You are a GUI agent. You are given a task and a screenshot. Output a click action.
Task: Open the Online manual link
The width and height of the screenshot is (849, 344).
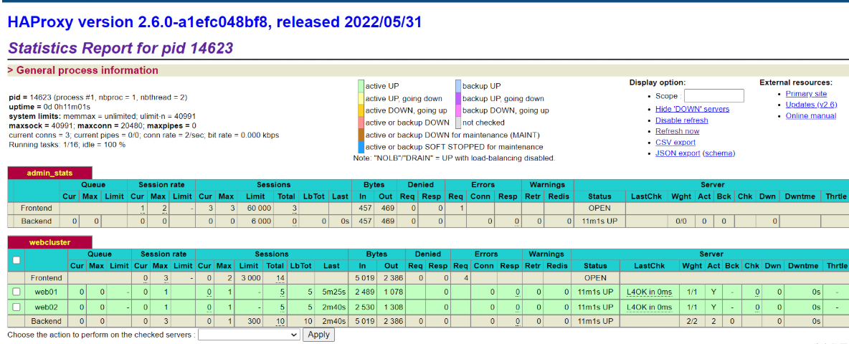click(x=810, y=116)
